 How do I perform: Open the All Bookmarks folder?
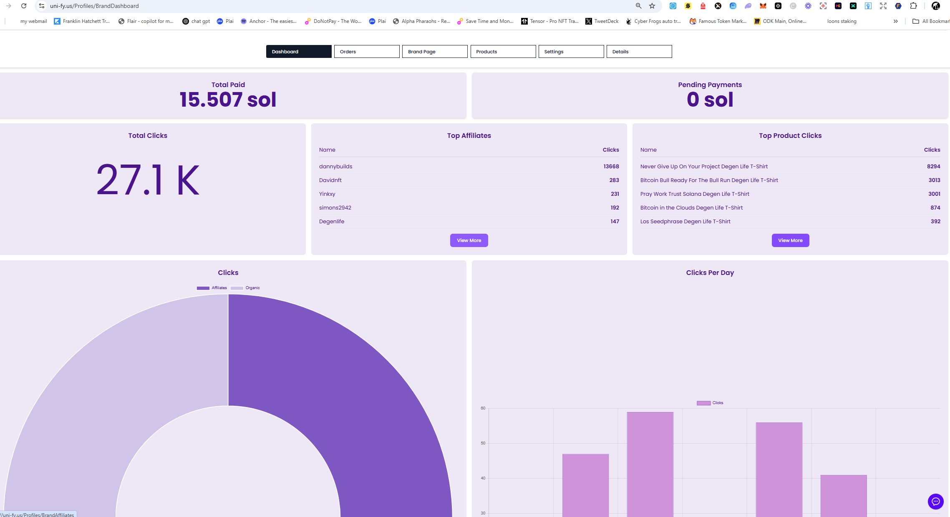coord(931,21)
